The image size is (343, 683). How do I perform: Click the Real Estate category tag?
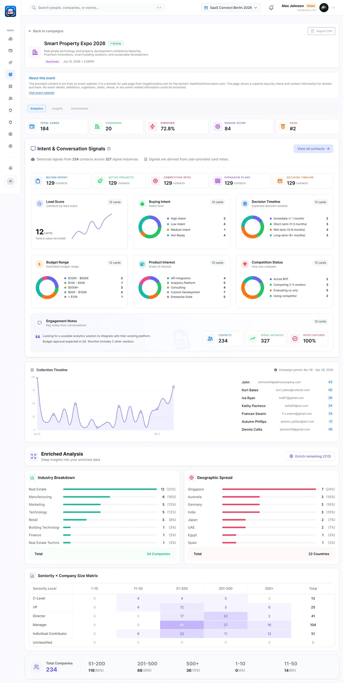pos(52,62)
